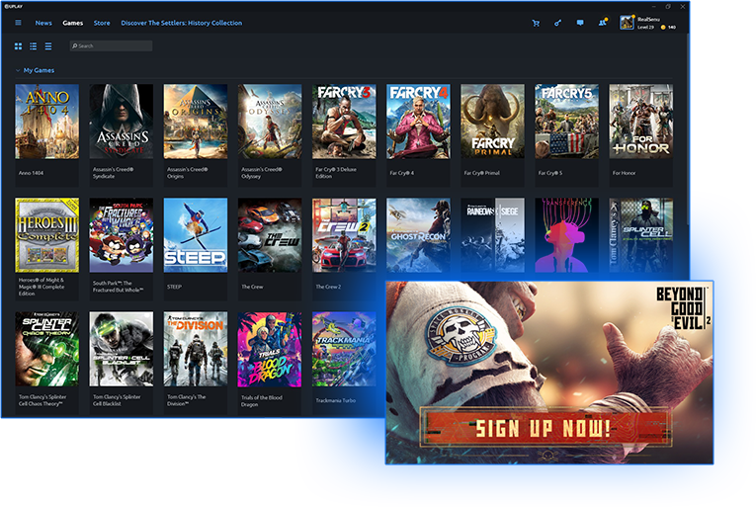Select the STEEP game cover
The width and height of the screenshot is (756, 507).
click(x=196, y=235)
